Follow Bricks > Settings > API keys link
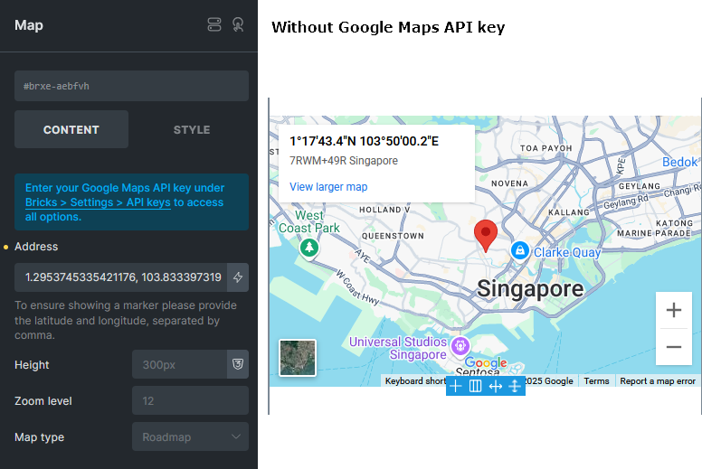The width and height of the screenshot is (702, 469). [98, 202]
